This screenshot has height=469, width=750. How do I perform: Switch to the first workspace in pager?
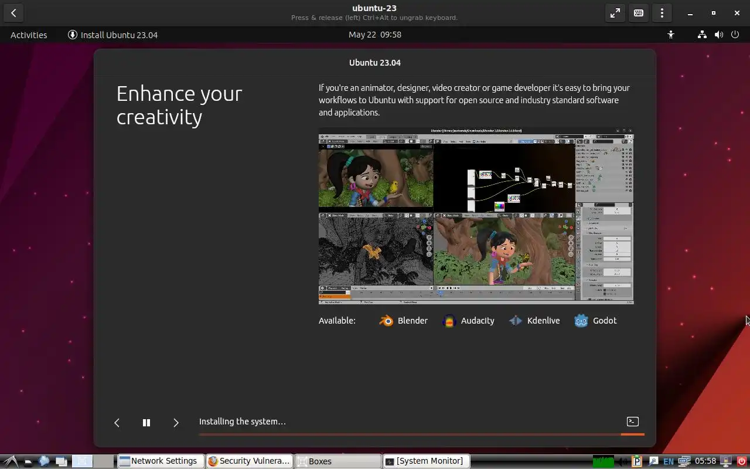coord(83,461)
